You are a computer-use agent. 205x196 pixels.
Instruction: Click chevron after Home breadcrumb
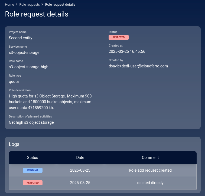coord(17,4)
